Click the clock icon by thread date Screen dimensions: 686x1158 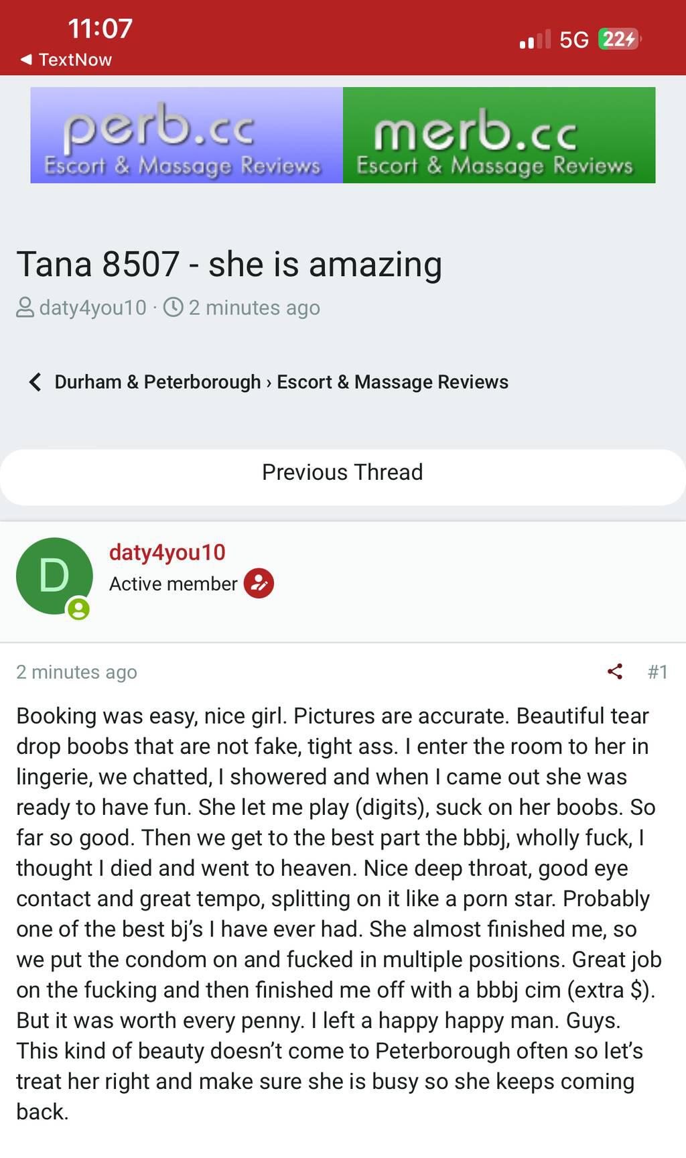[x=174, y=308]
